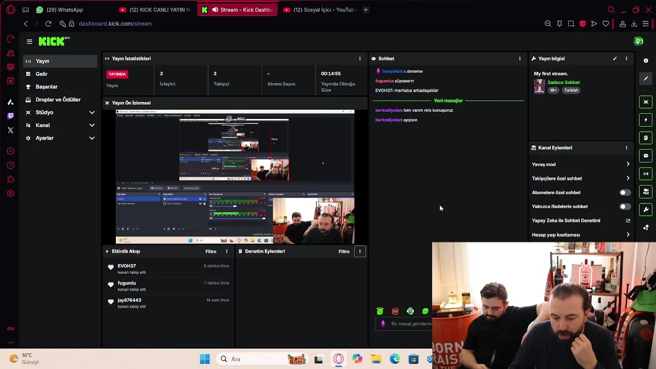The height and width of the screenshot is (369, 656).
Task: Click EVOH37 in activity feed
Action: coord(127,266)
